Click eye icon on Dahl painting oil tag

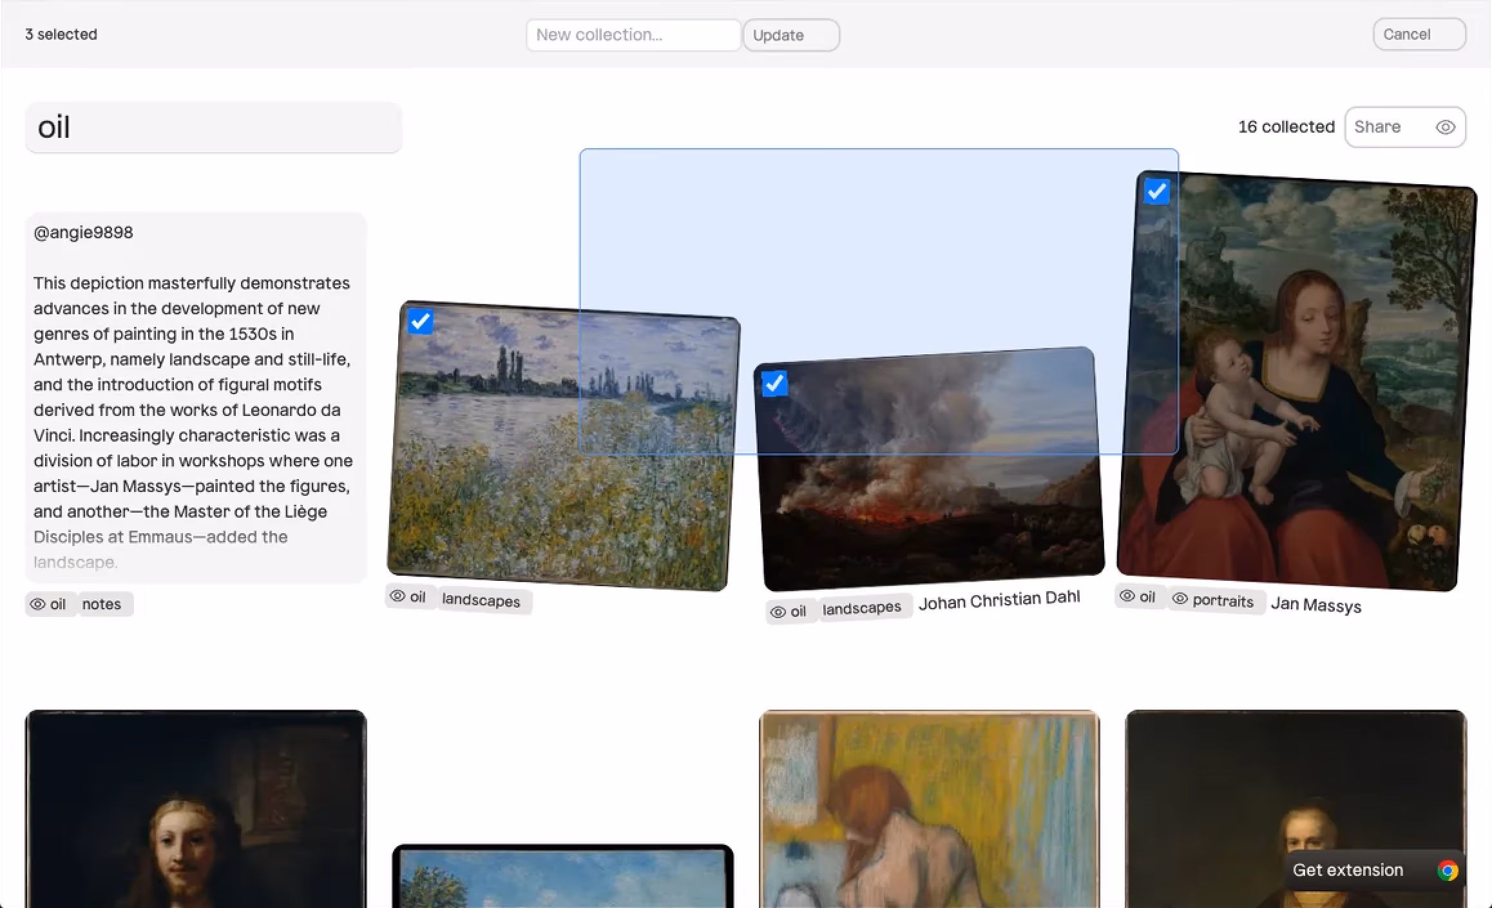(778, 612)
